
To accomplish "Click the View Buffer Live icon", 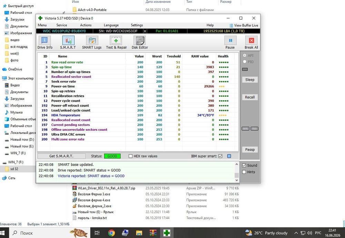I will point(231,26).
